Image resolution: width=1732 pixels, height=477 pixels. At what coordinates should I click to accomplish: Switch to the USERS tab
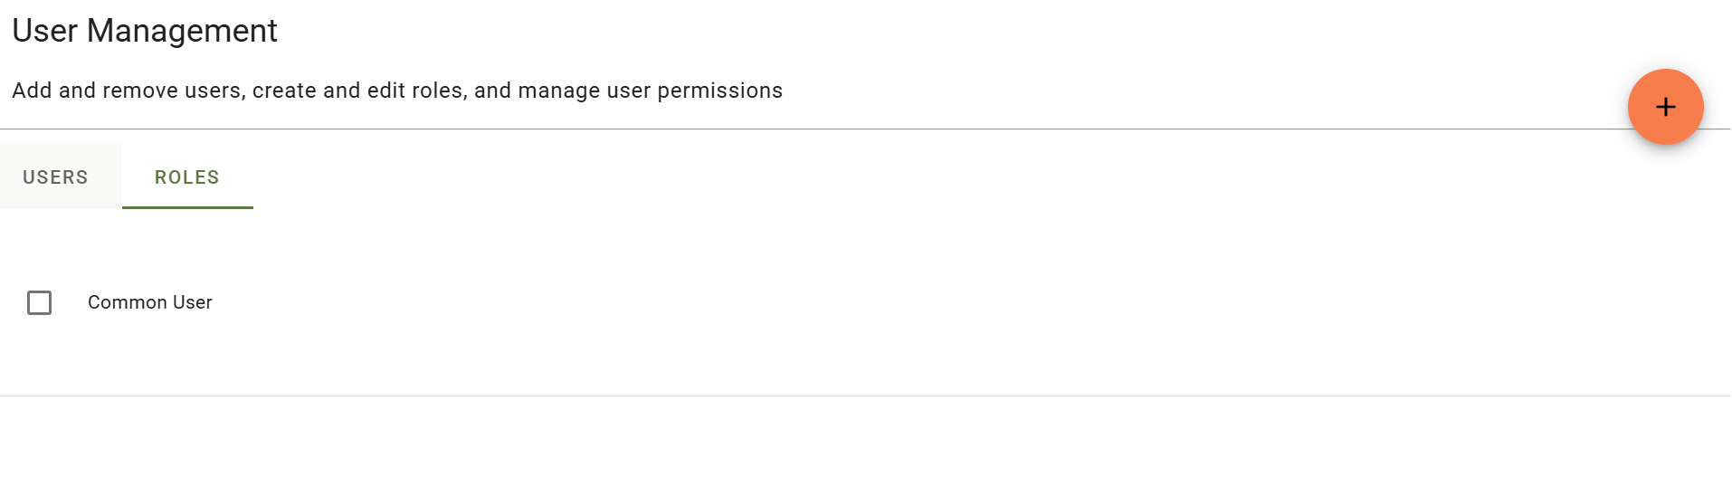(55, 177)
